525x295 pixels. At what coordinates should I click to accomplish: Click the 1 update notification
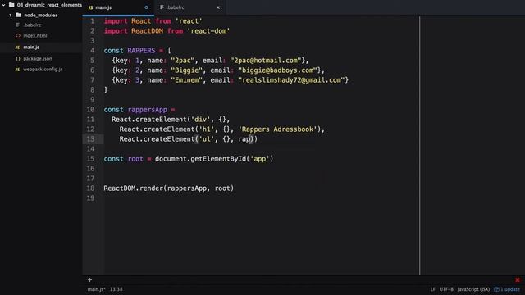point(507,289)
